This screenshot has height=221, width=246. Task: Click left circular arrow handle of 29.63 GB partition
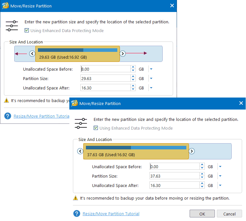coord(32,54)
